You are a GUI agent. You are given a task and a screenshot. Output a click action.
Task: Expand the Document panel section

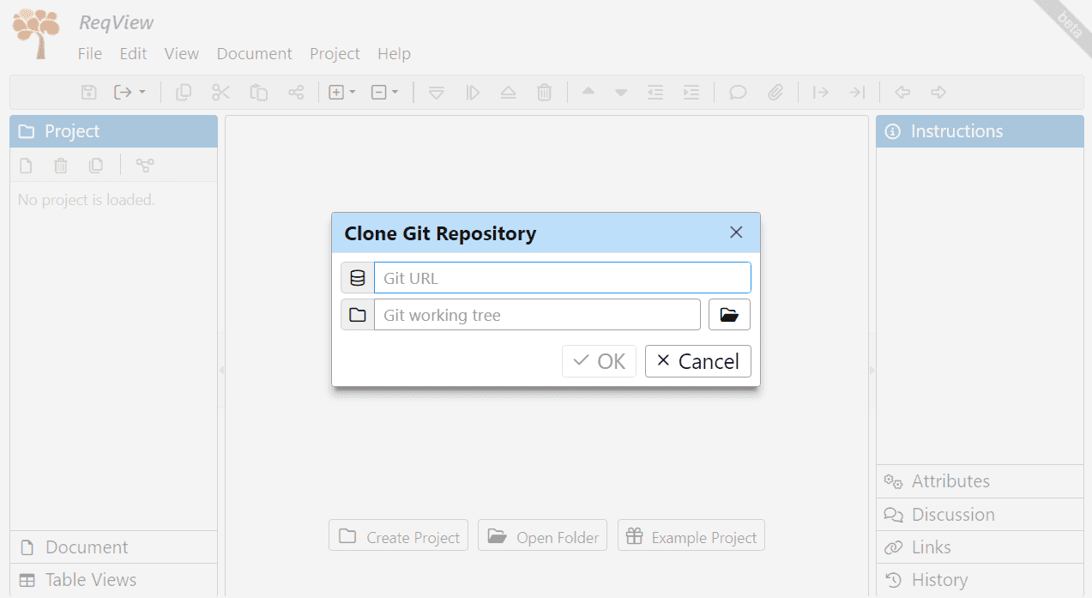click(x=113, y=547)
